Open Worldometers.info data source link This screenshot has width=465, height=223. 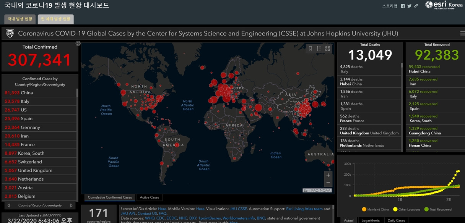pyautogui.click(x=239, y=218)
